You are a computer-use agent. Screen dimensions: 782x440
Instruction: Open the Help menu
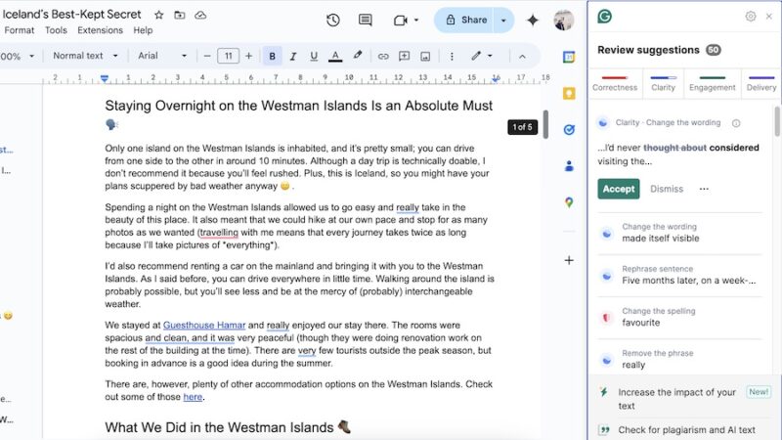(143, 30)
